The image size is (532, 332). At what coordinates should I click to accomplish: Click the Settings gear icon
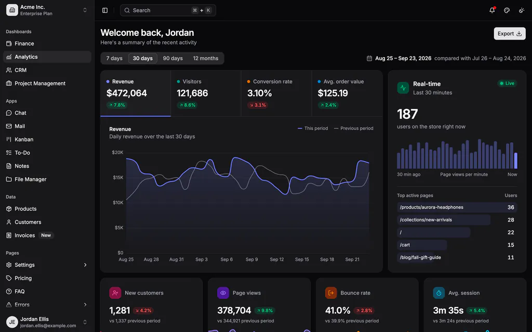tap(9, 265)
